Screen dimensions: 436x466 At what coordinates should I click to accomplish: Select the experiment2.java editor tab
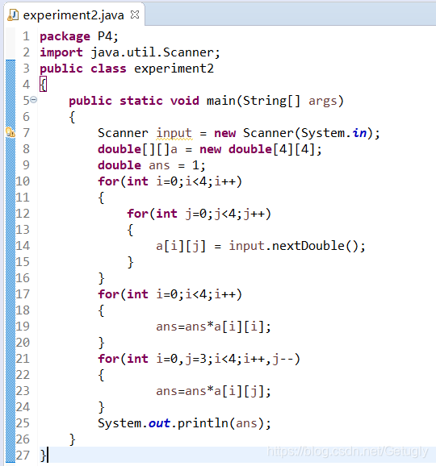[73, 15]
